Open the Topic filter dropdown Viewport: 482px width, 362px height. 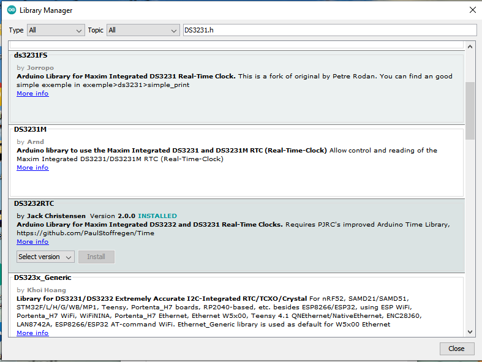[x=143, y=30]
